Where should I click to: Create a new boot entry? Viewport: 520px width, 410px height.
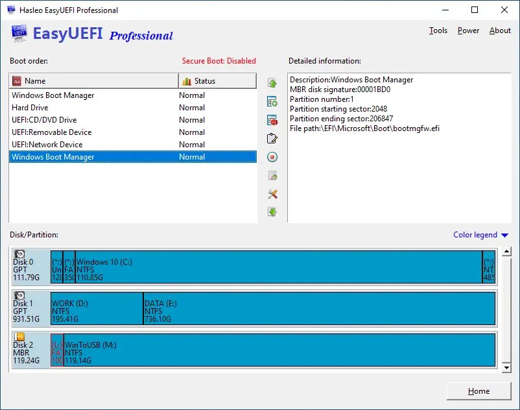click(272, 101)
